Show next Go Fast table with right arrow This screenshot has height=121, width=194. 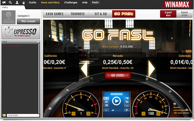pyautogui.click(x=152, y=69)
